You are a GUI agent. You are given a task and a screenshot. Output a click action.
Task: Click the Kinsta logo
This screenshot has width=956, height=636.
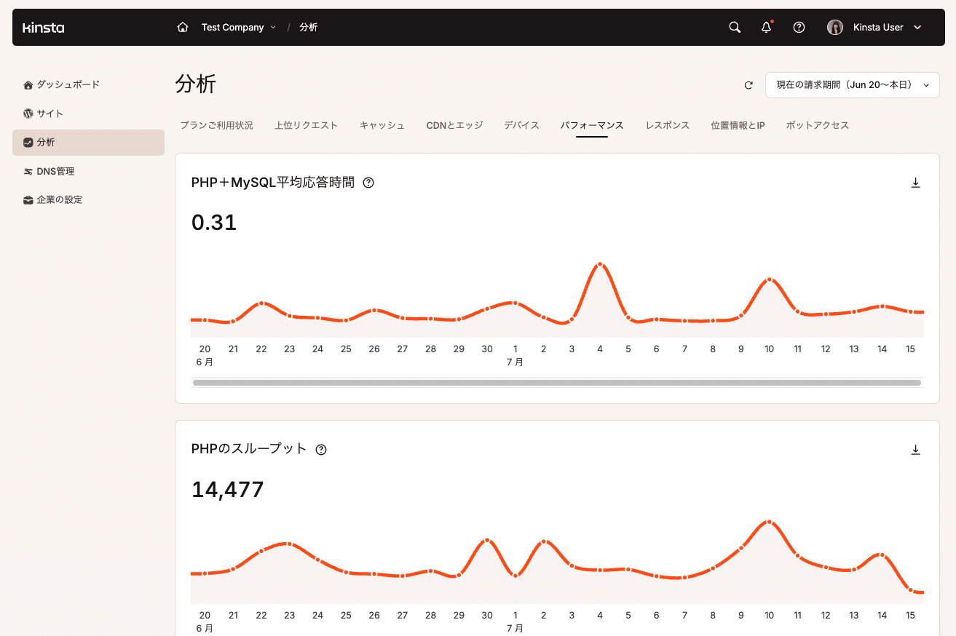pos(43,28)
